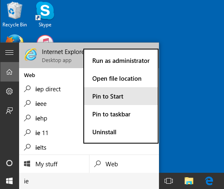This screenshot has height=189, width=224.
Task: Select Pin to taskbar
Action: (x=121, y=114)
